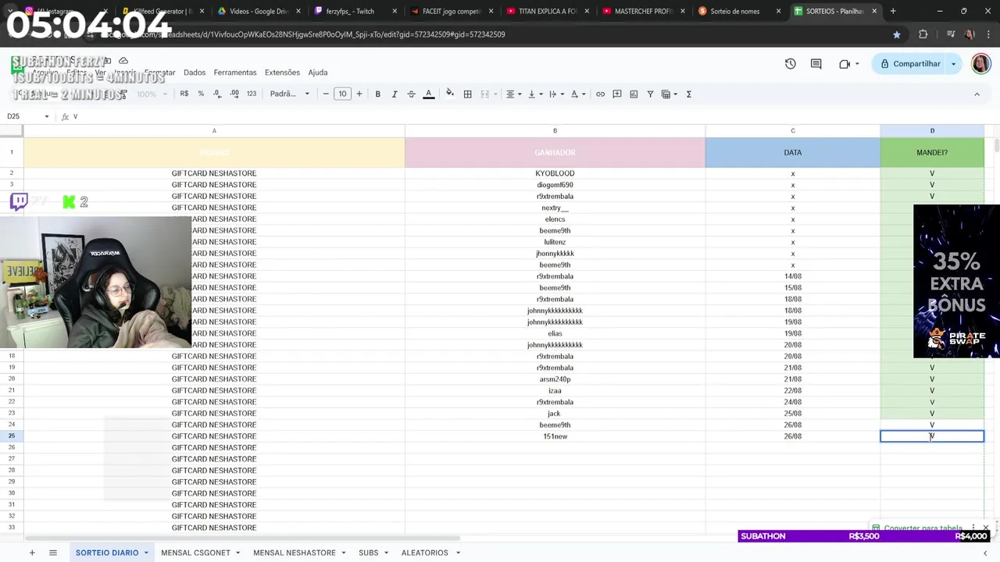Toggle bold formatting in the toolbar
Image resolution: width=1000 pixels, height=562 pixels.
coord(377,94)
